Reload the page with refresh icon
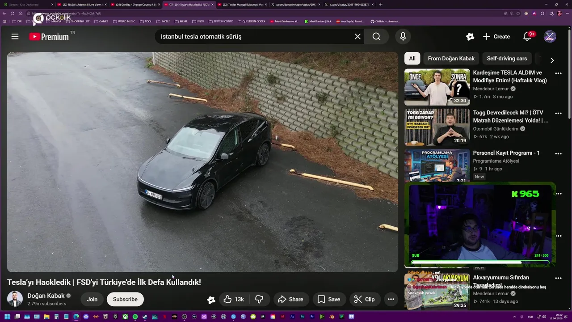The height and width of the screenshot is (322, 572). [x=13, y=13]
